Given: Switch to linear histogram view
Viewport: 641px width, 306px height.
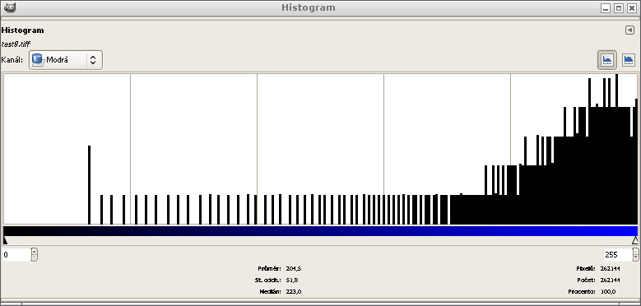Looking at the screenshot, I should [x=607, y=60].
